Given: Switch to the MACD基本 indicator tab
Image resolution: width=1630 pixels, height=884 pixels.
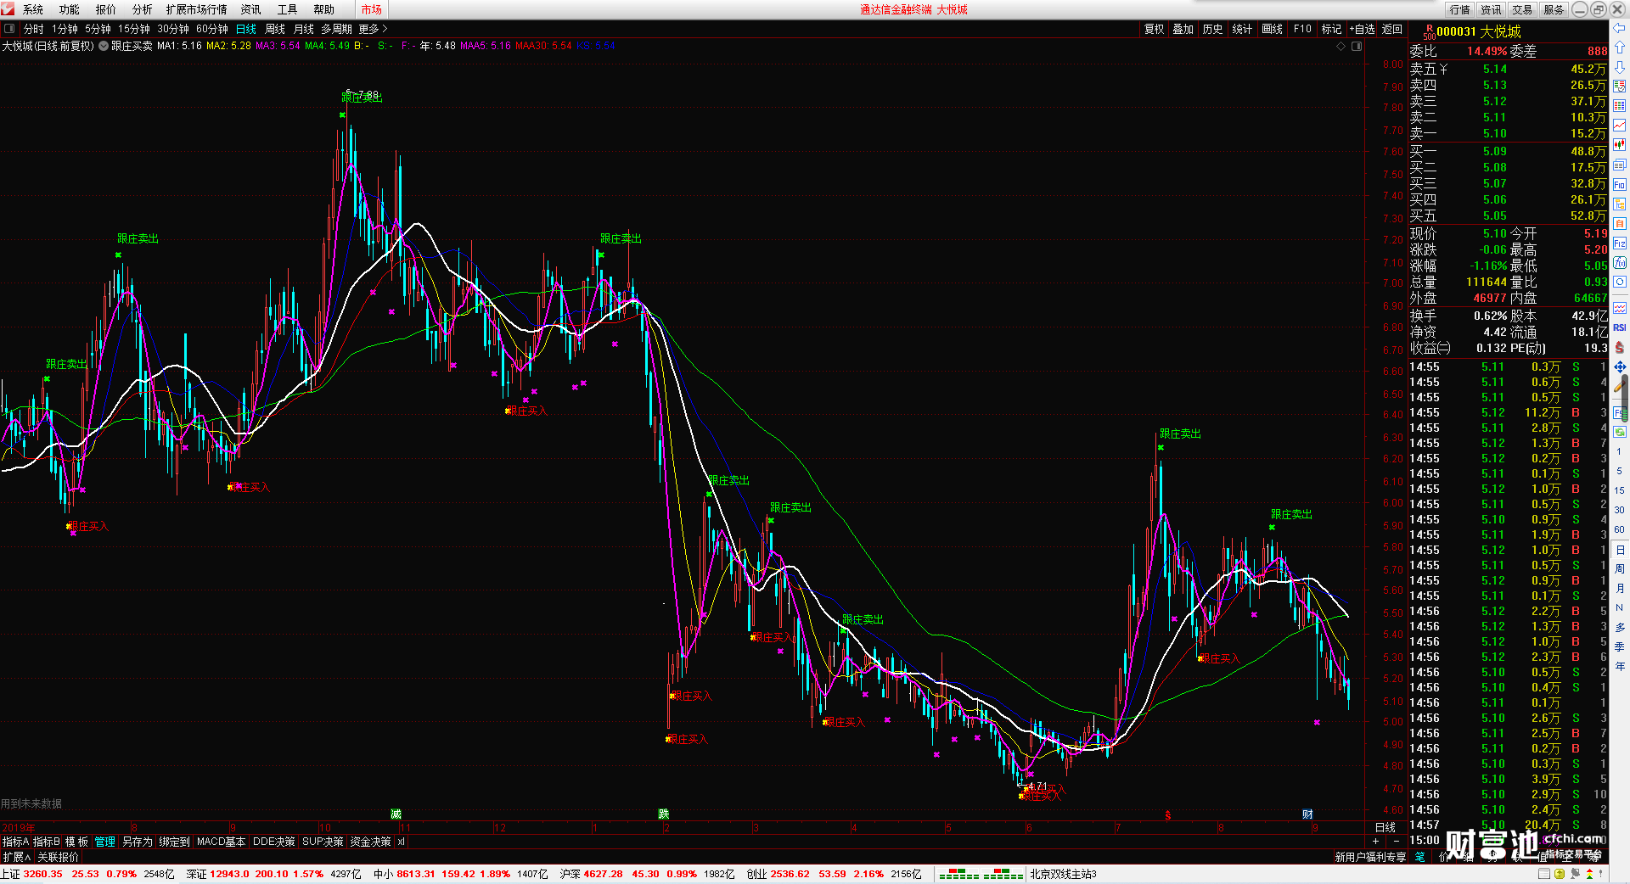Looking at the screenshot, I should (221, 842).
